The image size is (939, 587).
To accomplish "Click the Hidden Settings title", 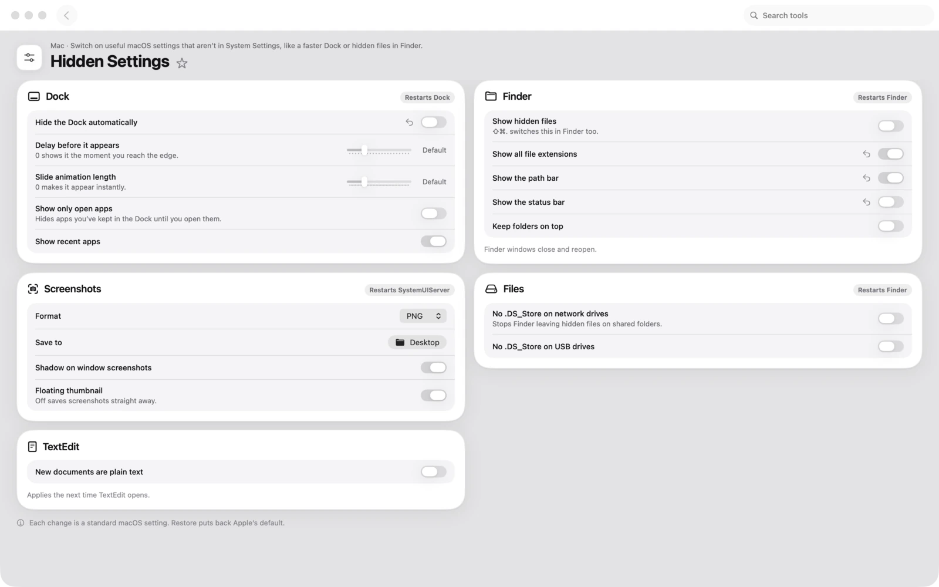I will click(110, 61).
